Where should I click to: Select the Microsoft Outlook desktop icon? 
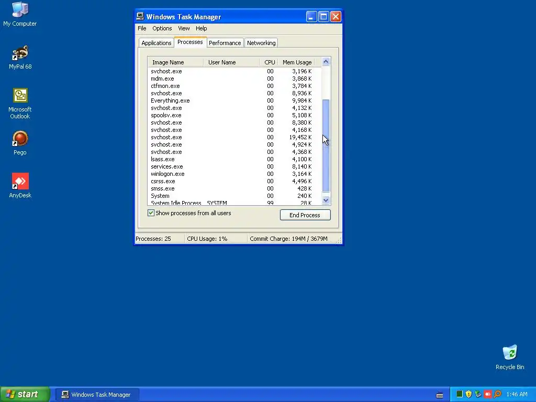click(x=20, y=103)
